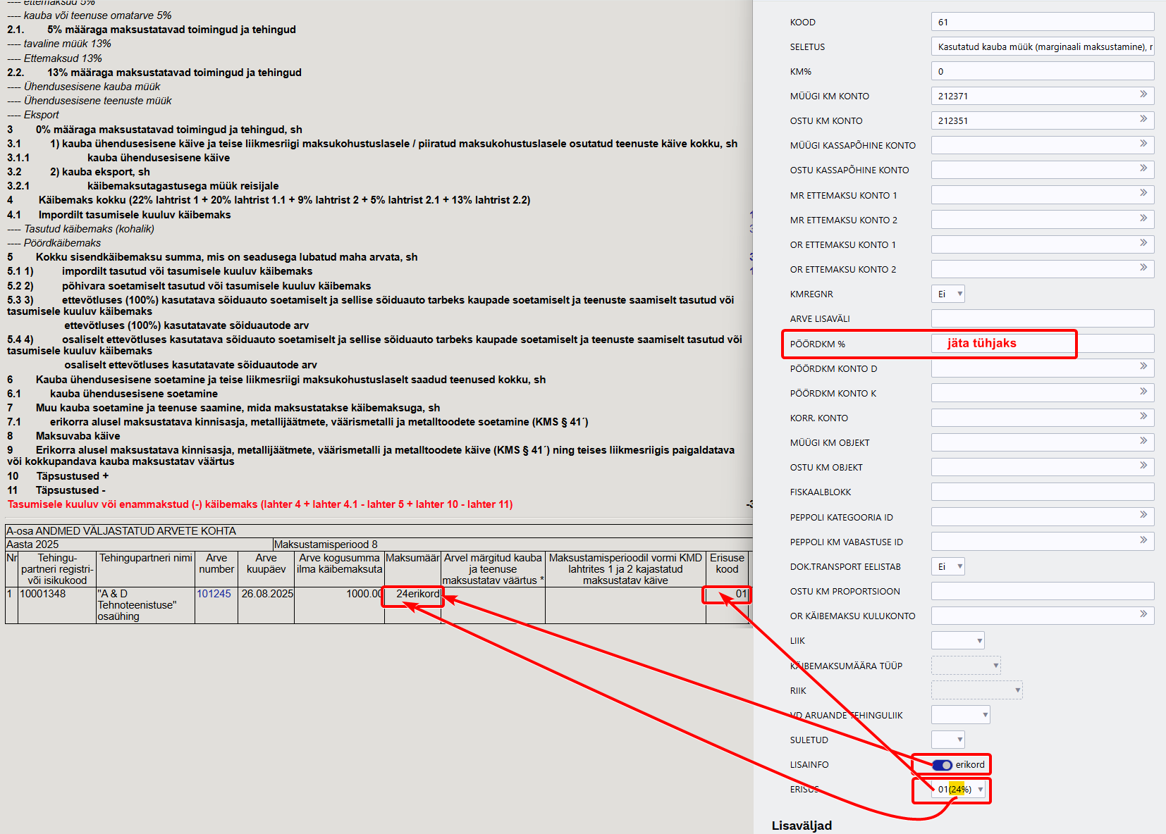Open the LIIK dropdown

click(957, 640)
